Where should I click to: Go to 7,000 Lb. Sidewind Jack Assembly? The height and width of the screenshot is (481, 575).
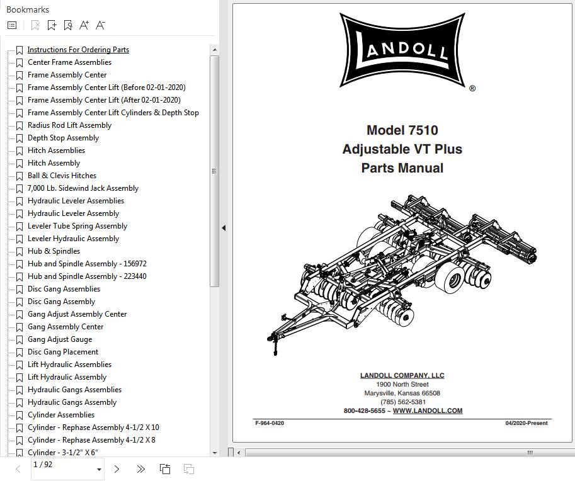click(x=83, y=188)
